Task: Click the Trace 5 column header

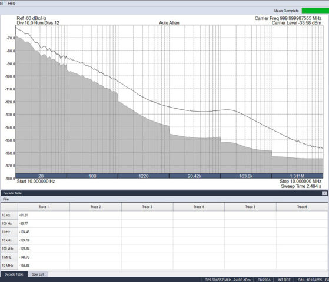Action: click(x=250, y=207)
